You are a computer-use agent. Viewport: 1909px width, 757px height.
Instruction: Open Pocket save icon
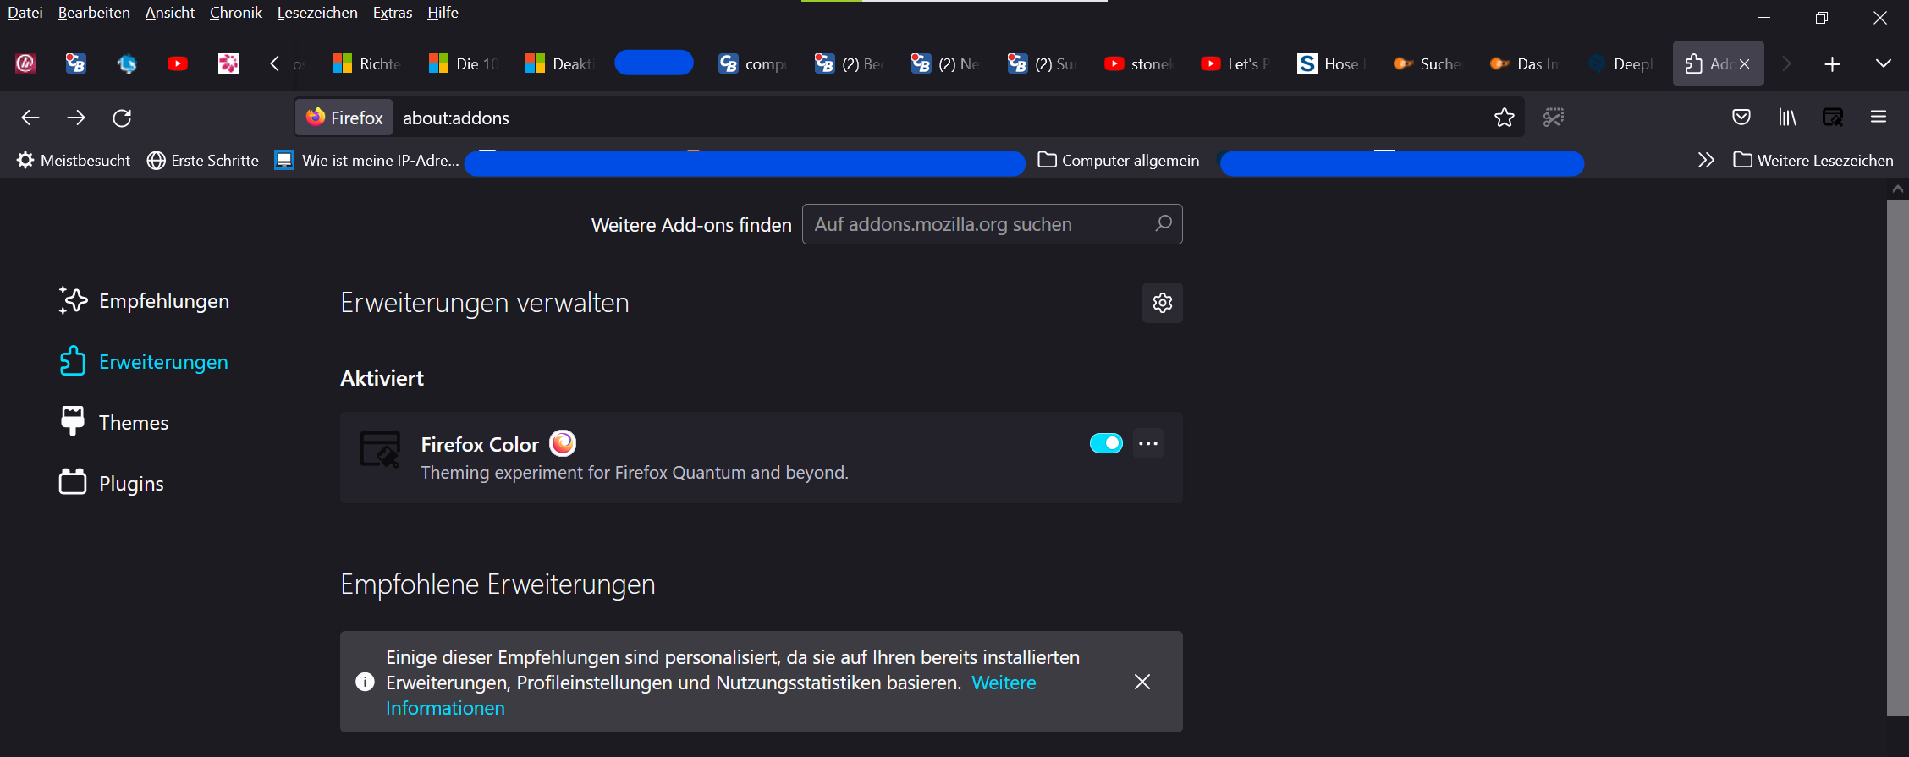(x=1741, y=118)
